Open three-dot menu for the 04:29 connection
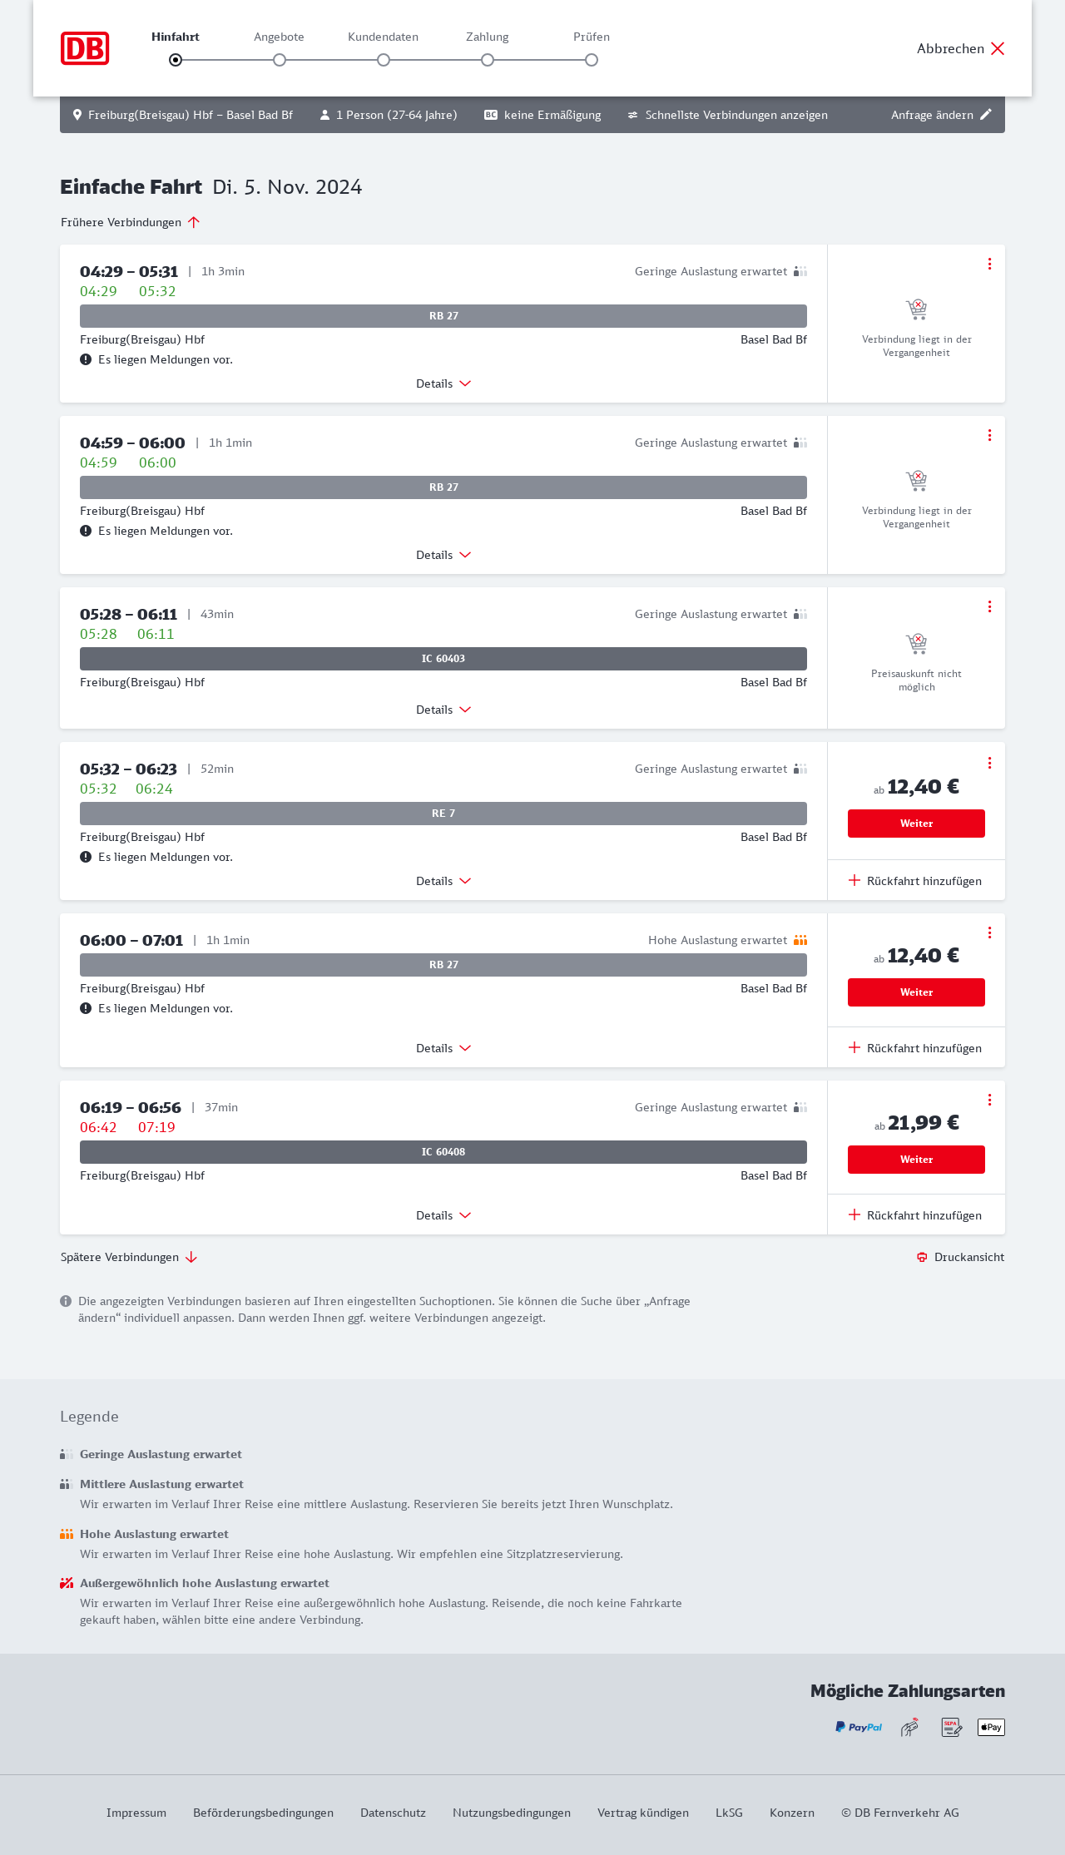 tap(989, 264)
